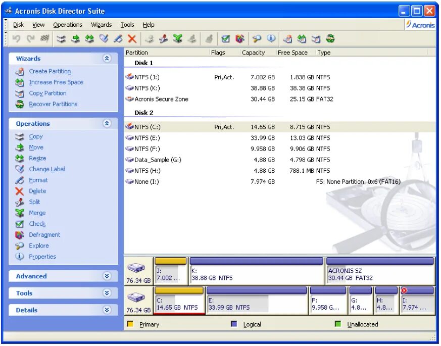Click the Redo toolbar icon
The height and width of the screenshot is (346, 441).
coord(31,39)
